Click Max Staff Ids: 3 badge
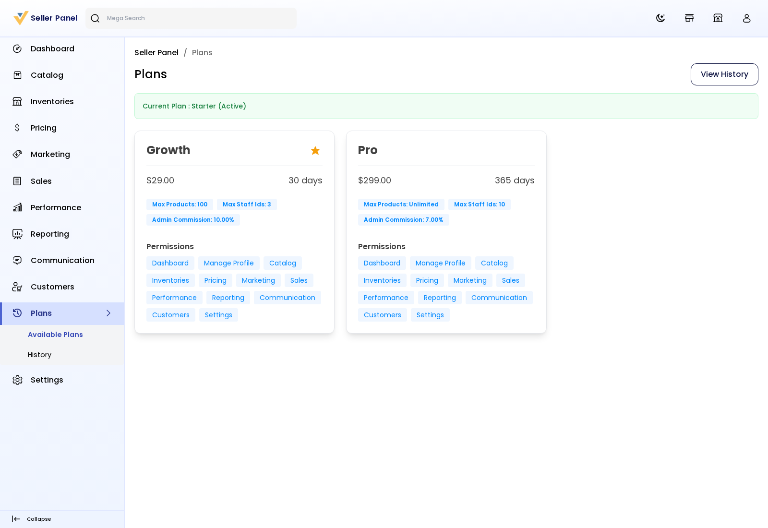Viewport: 768px width, 528px height. click(x=247, y=204)
